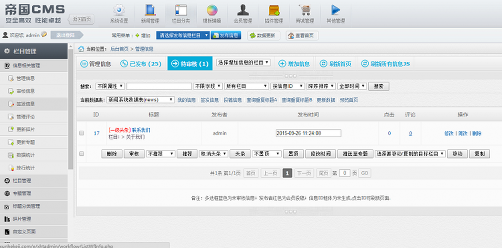Click the 返回首页 button near the logo
The image size is (502, 248).
pyautogui.click(x=82, y=19)
